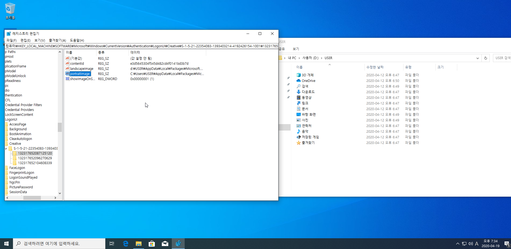The width and height of the screenshot is (511, 249).
Task: Select the landscapeImage value icon
Action: [67, 68]
